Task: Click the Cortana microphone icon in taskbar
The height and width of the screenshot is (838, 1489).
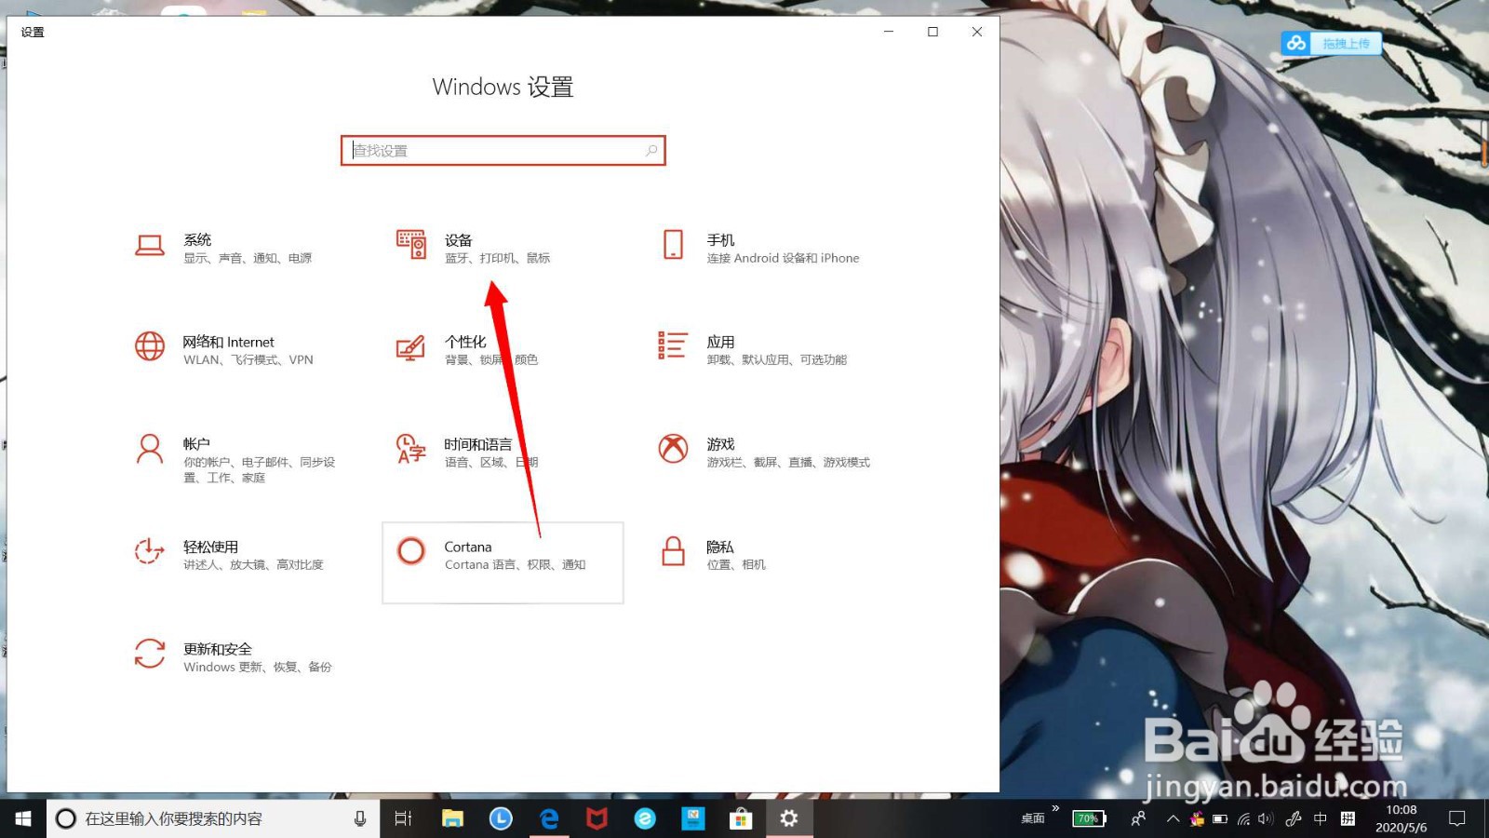Action: (x=360, y=818)
